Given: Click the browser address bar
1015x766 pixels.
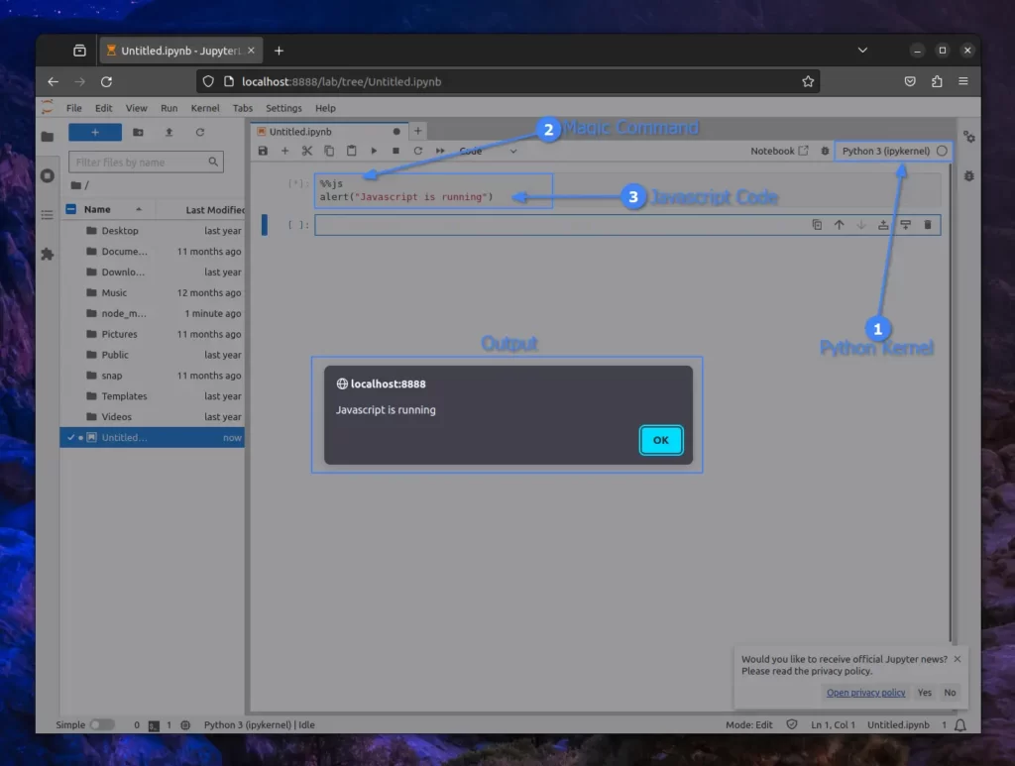Looking at the screenshot, I should (x=508, y=81).
